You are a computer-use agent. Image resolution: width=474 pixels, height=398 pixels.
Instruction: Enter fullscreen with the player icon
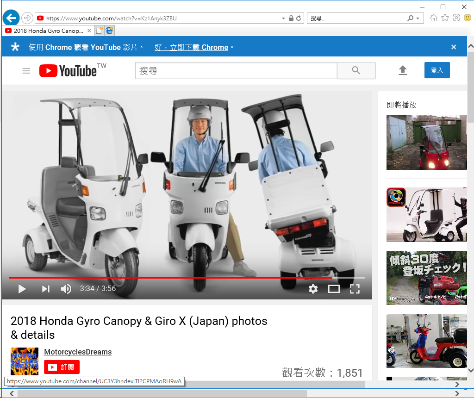(355, 289)
